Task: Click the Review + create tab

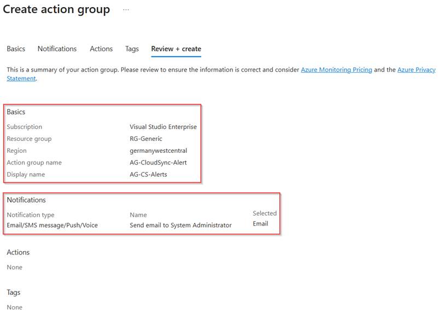Action: (176, 49)
